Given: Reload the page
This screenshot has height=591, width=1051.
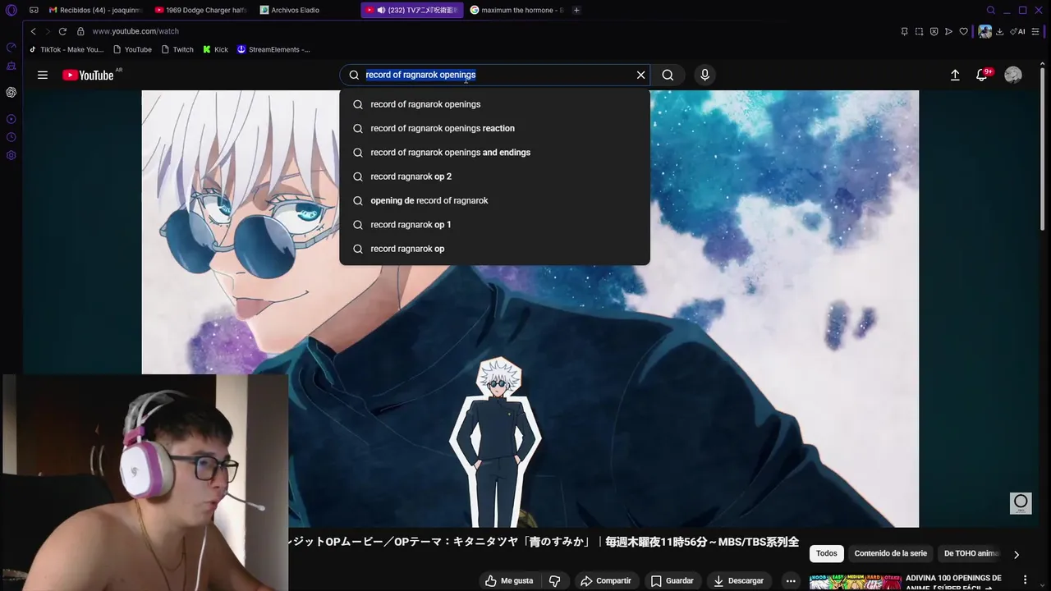Looking at the screenshot, I should tap(62, 31).
